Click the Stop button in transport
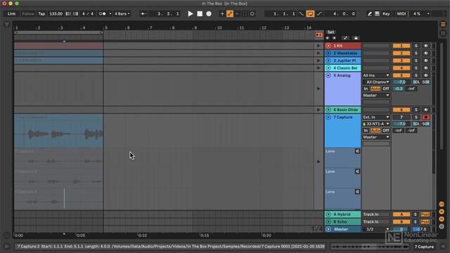Image resolution: width=450 pixels, height=253 pixels. (200, 13)
